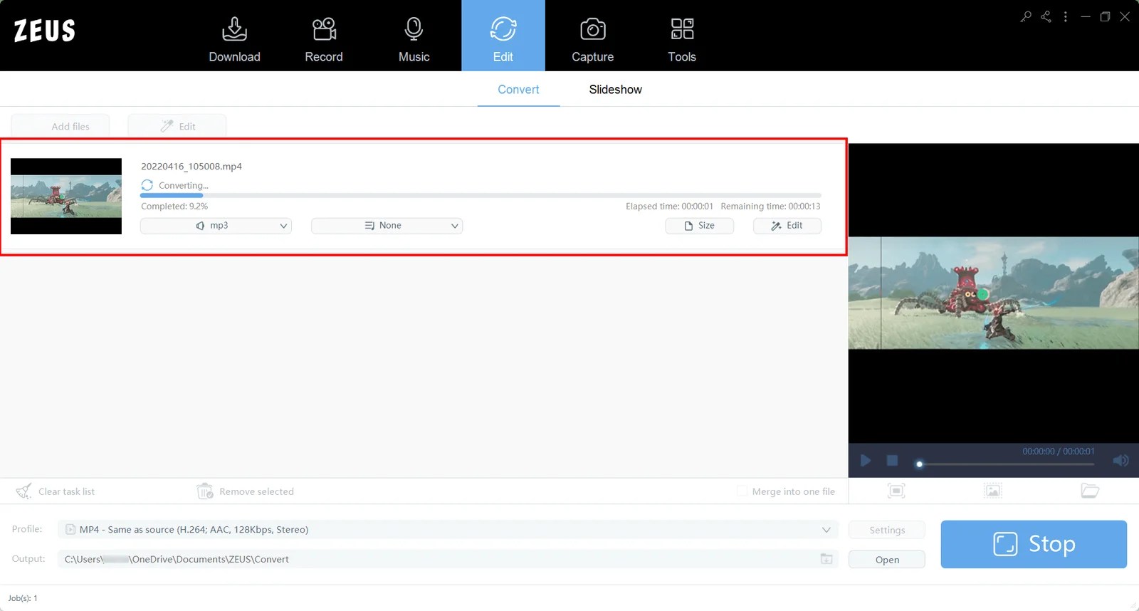The width and height of the screenshot is (1139, 611).
Task: Open the Profile format dropdown
Action: click(x=448, y=530)
